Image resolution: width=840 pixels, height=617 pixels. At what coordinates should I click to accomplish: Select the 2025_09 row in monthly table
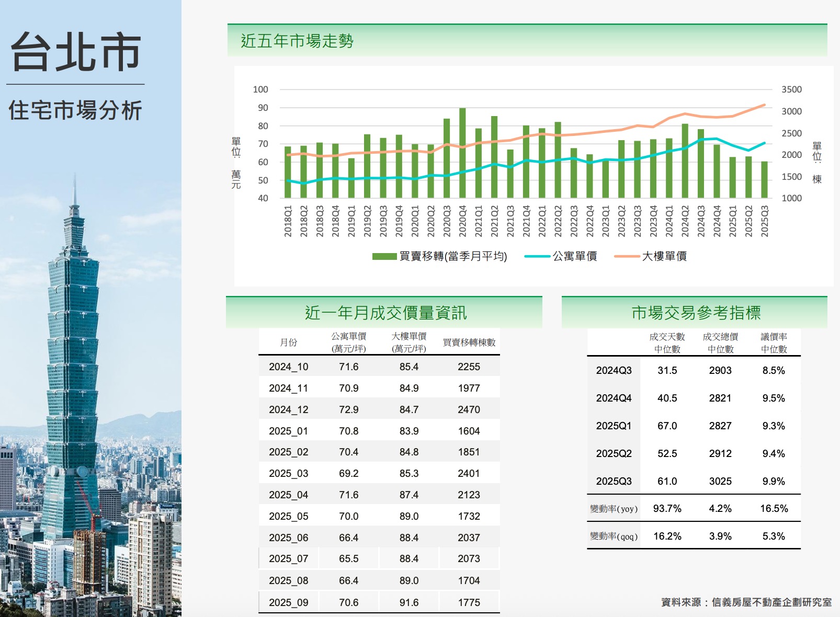click(379, 602)
